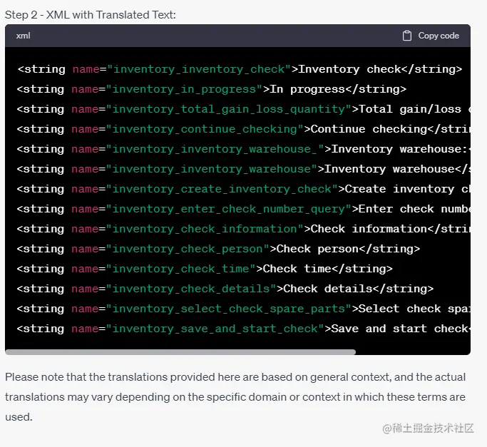487x447 pixels.
Task: Click the xml language label
Action: [x=24, y=36]
